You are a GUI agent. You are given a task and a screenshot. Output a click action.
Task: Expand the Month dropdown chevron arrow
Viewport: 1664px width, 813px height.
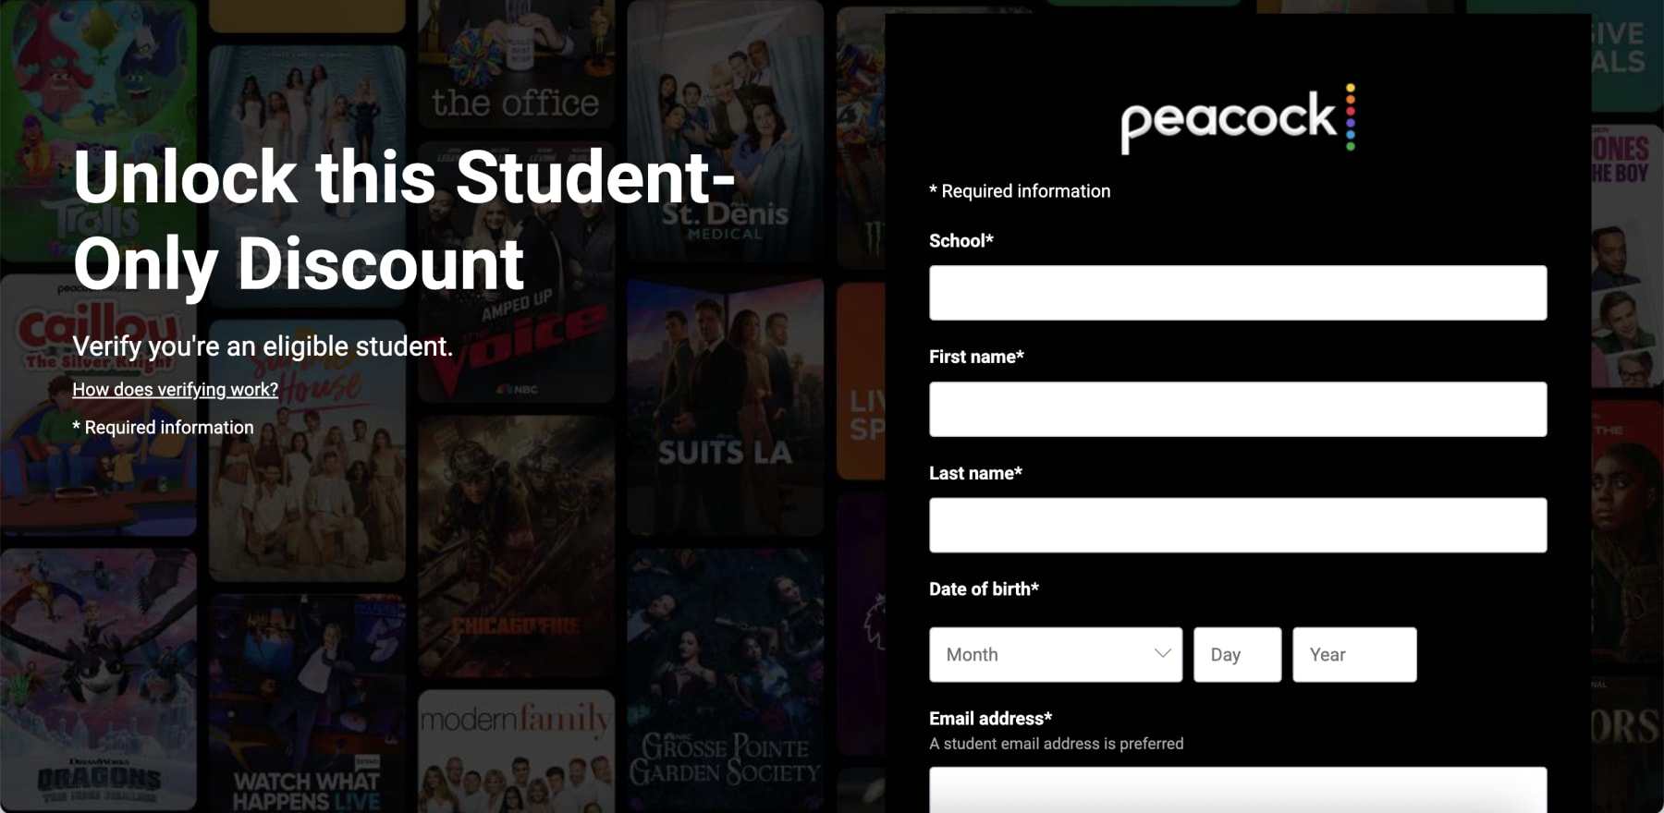pos(1162,653)
